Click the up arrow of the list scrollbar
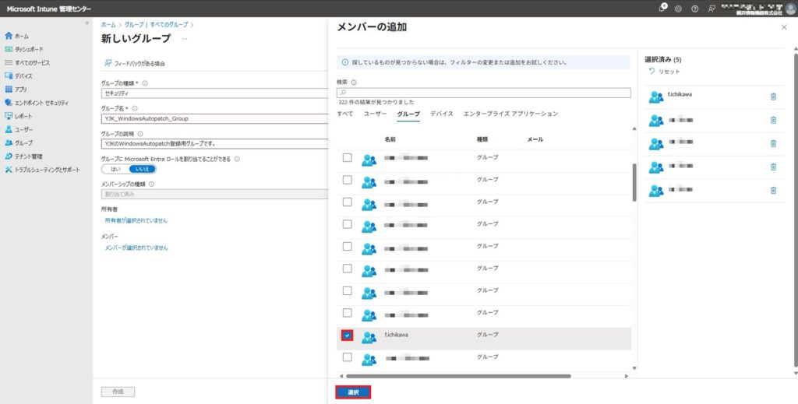 [634, 128]
